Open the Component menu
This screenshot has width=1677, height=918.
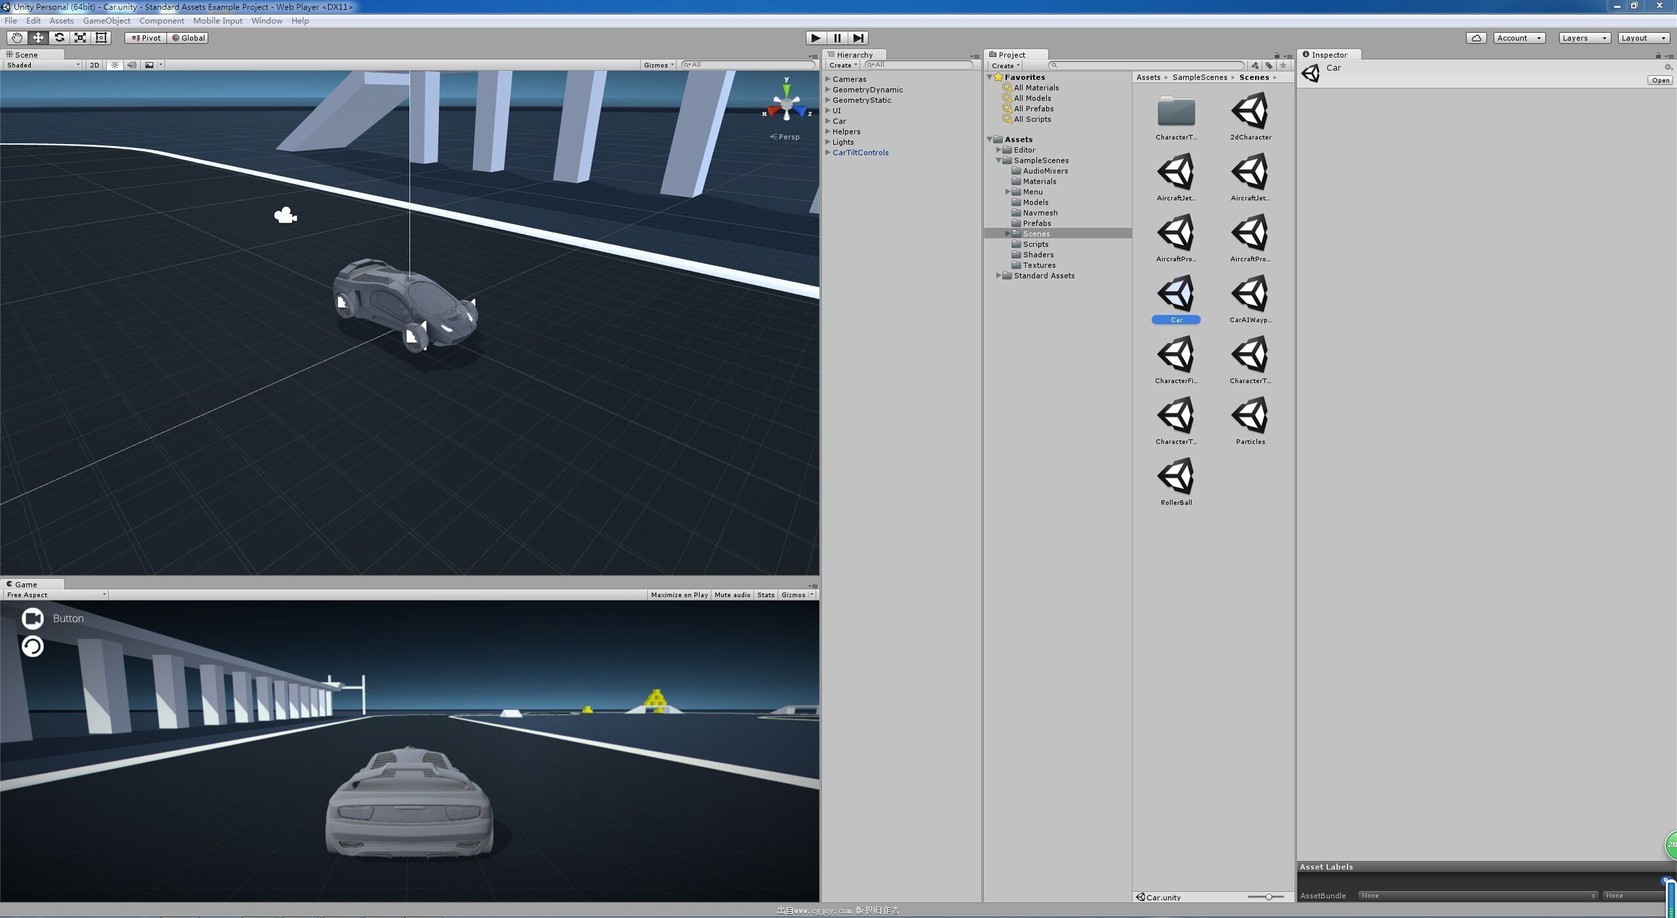[161, 21]
